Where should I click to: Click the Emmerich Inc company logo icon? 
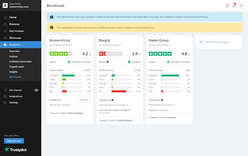point(5,6)
